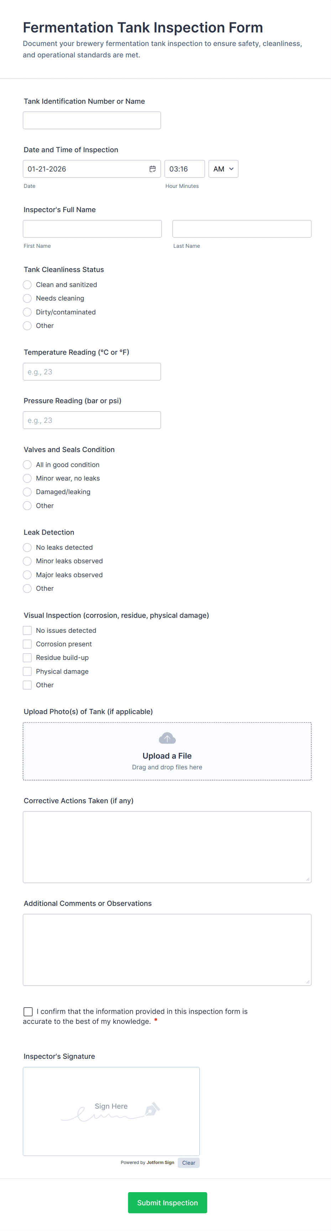This screenshot has height=1231, width=331.
Task: Click inside the Corrective Actions text area
Action: coord(167,846)
